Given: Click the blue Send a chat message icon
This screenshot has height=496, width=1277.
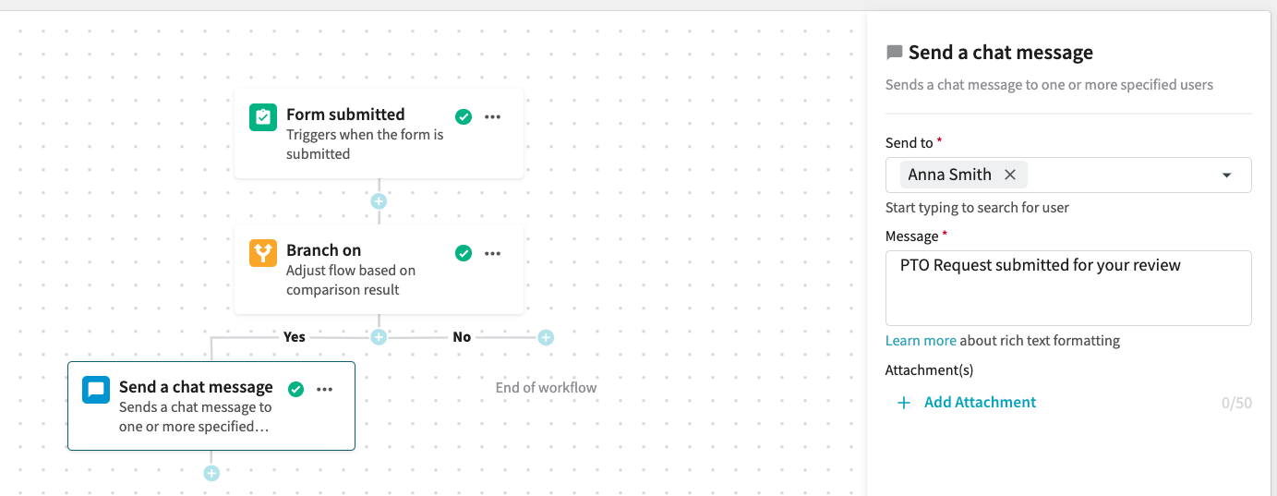Looking at the screenshot, I should (96, 390).
